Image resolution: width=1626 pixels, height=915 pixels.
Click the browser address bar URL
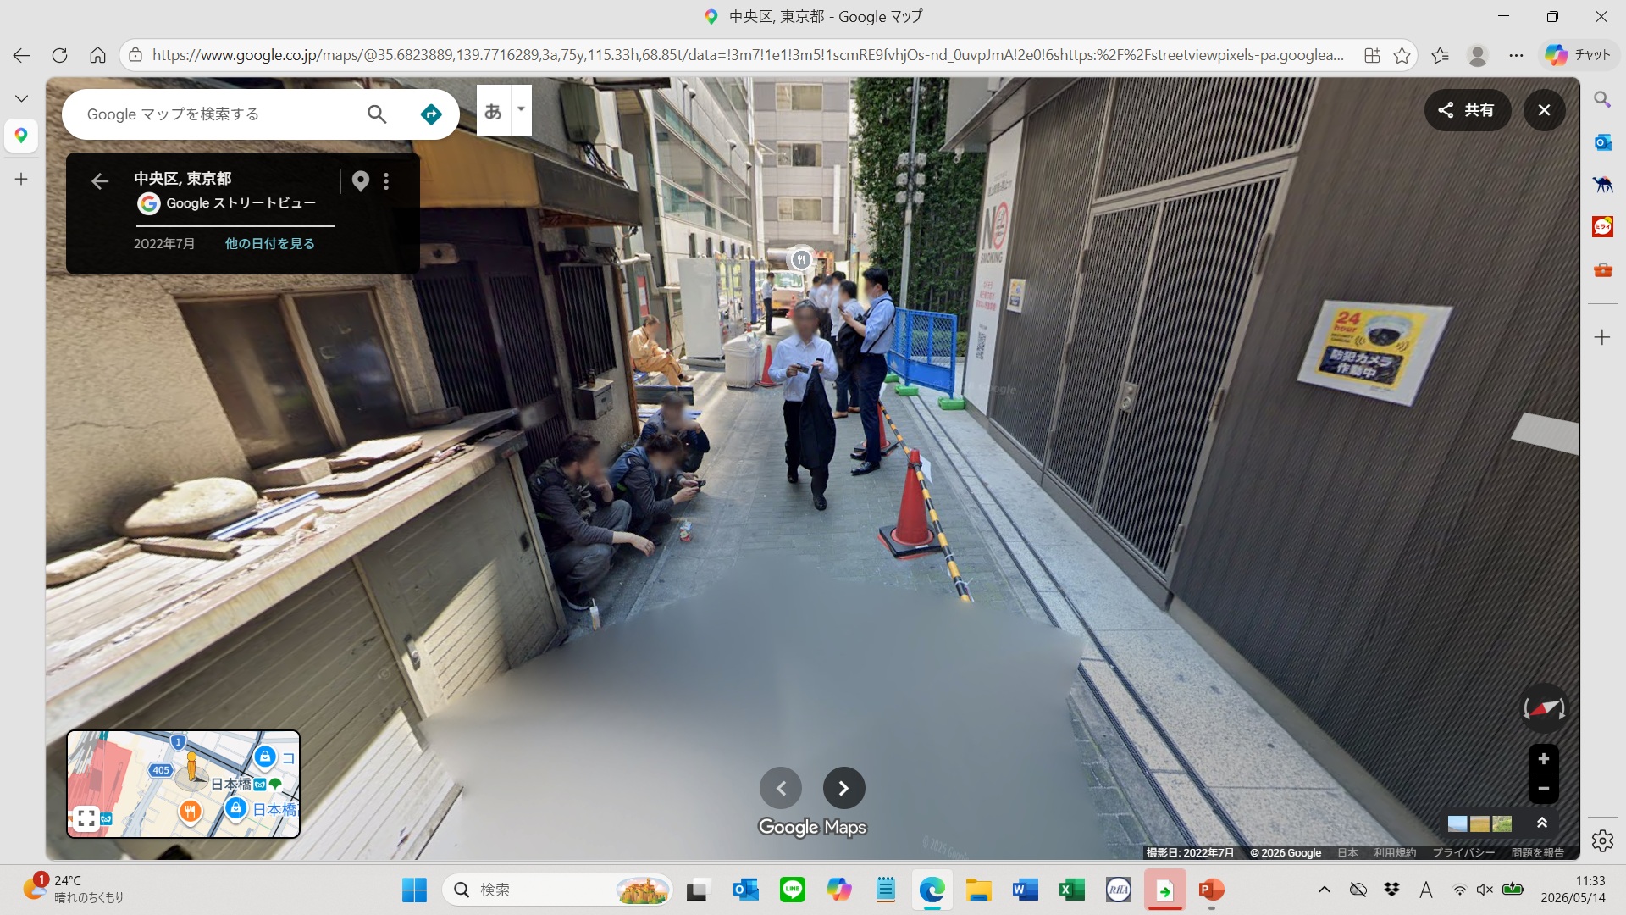pyautogui.click(x=748, y=55)
